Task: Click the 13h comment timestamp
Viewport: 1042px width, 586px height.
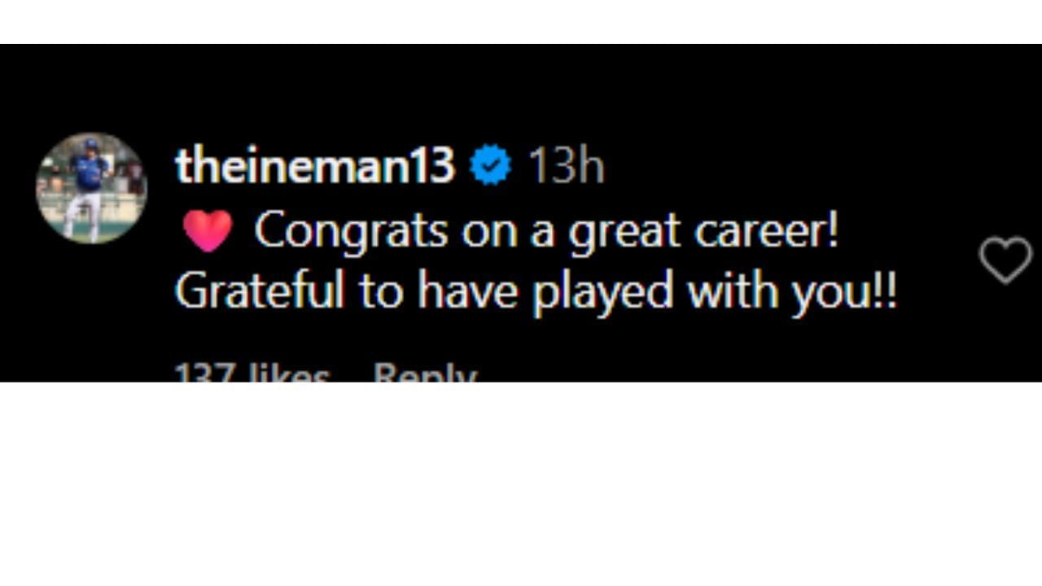Action: point(566,166)
